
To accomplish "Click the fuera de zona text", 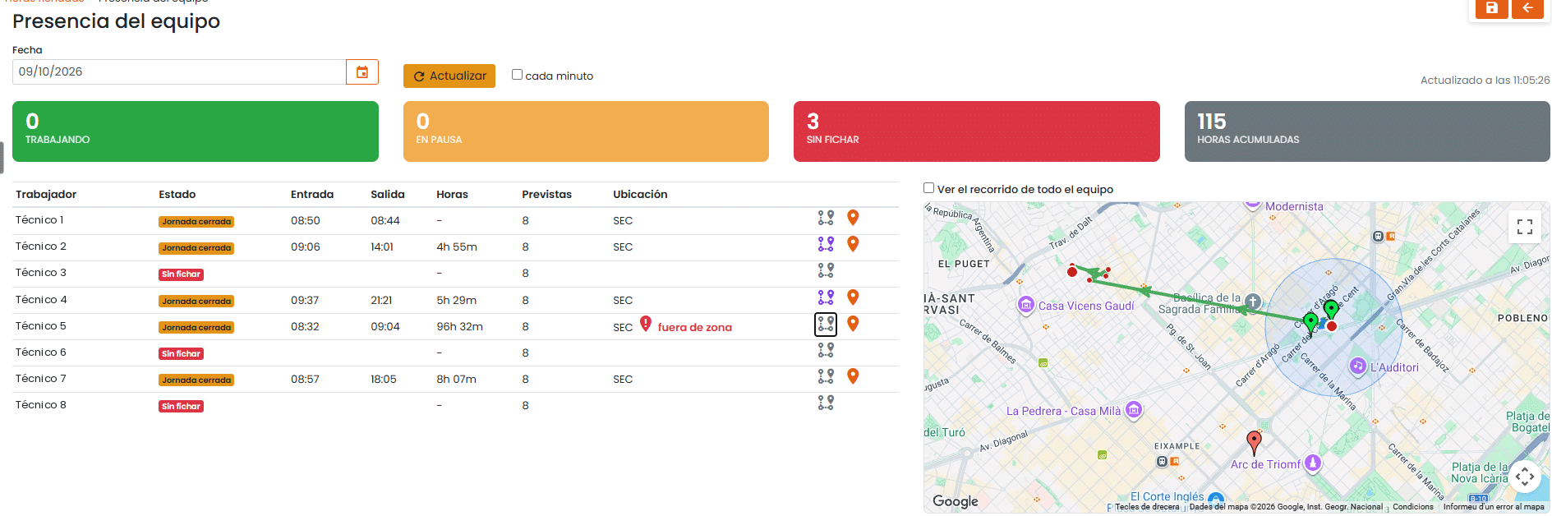I will pyautogui.click(x=694, y=327).
